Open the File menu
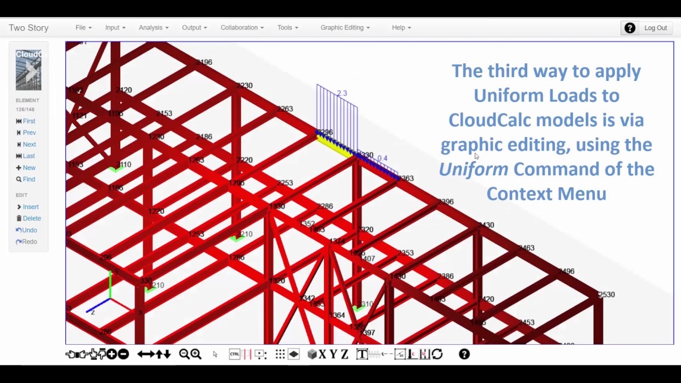Viewport: 681px width, 383px height. 84,28
